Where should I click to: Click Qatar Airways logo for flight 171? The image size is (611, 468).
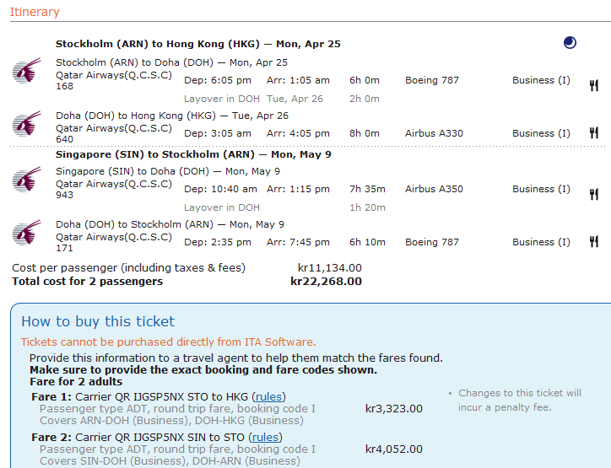tap(27, 233)
